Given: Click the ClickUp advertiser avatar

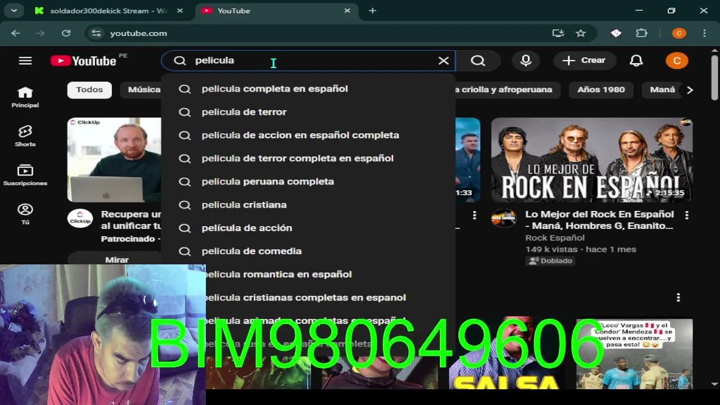Looking at the screenshot, I should coord(80,218).
